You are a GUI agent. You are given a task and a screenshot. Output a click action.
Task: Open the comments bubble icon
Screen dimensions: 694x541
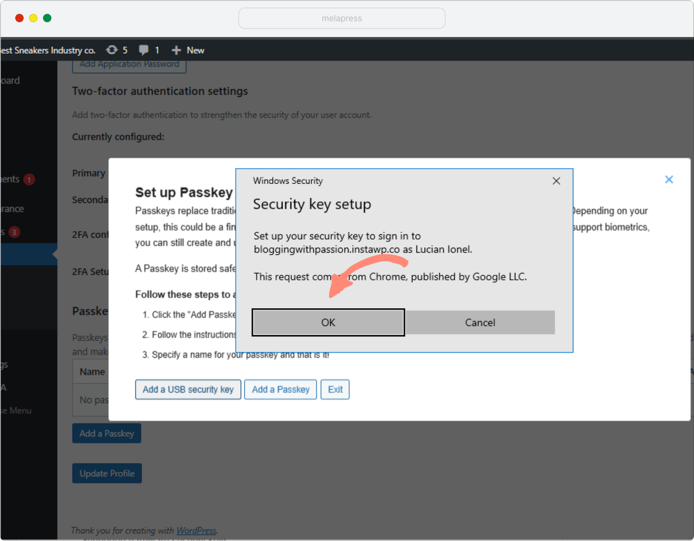tap(149, 50)
